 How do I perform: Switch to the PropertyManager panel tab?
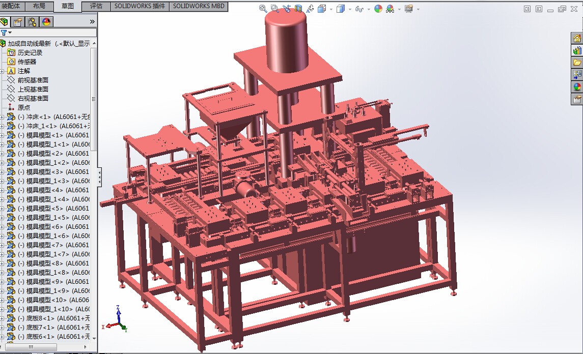[18, 21]
